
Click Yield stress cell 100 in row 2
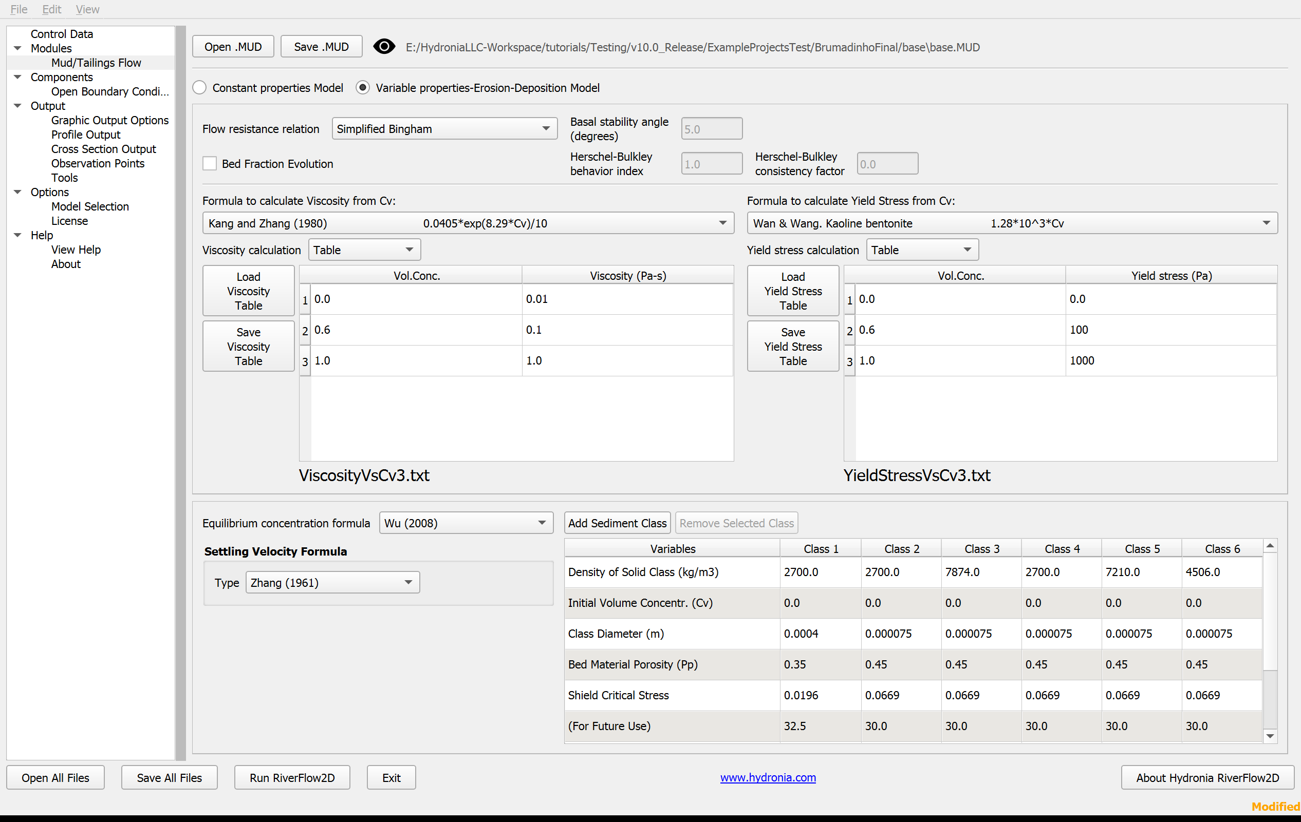point(1171,330)
